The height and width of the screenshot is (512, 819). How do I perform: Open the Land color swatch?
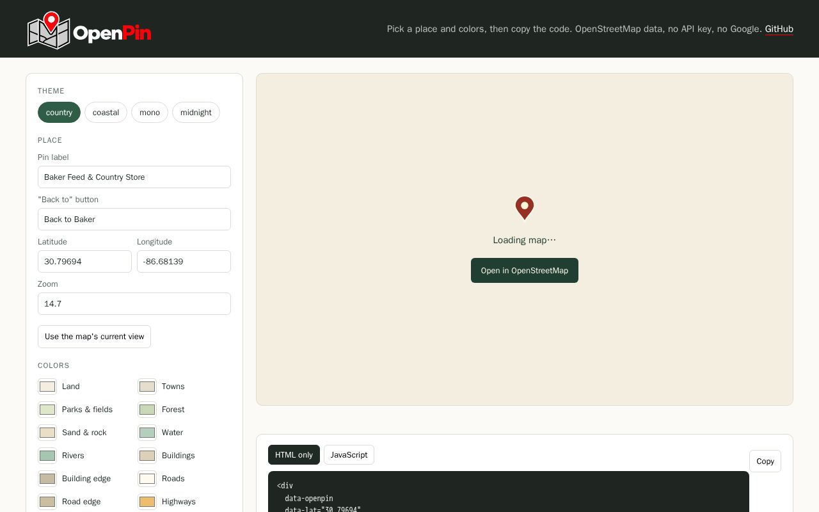tap(47, 387)
